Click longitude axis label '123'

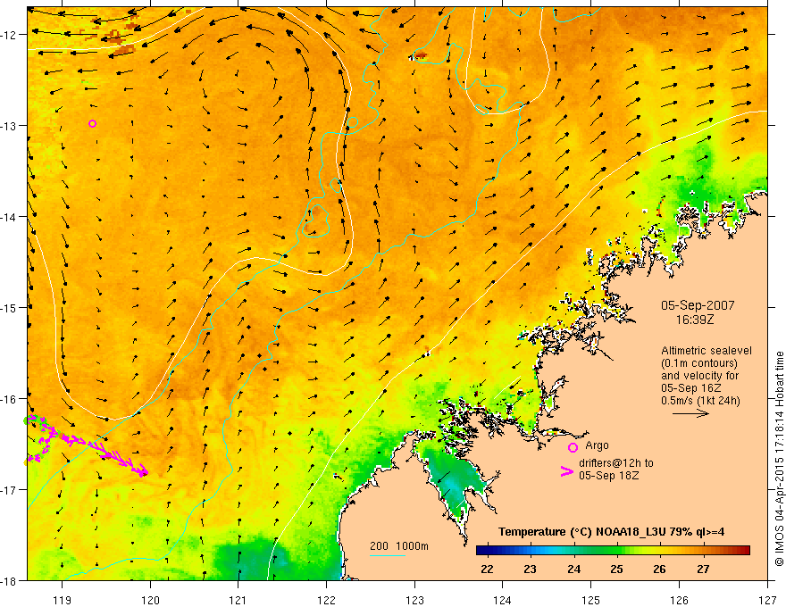(414, 601)
